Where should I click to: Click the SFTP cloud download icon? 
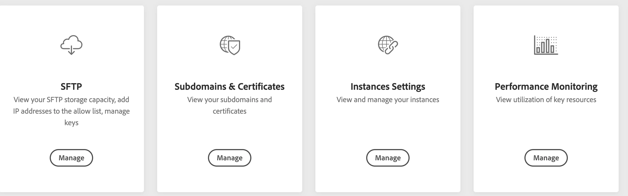tap(71, 45)
